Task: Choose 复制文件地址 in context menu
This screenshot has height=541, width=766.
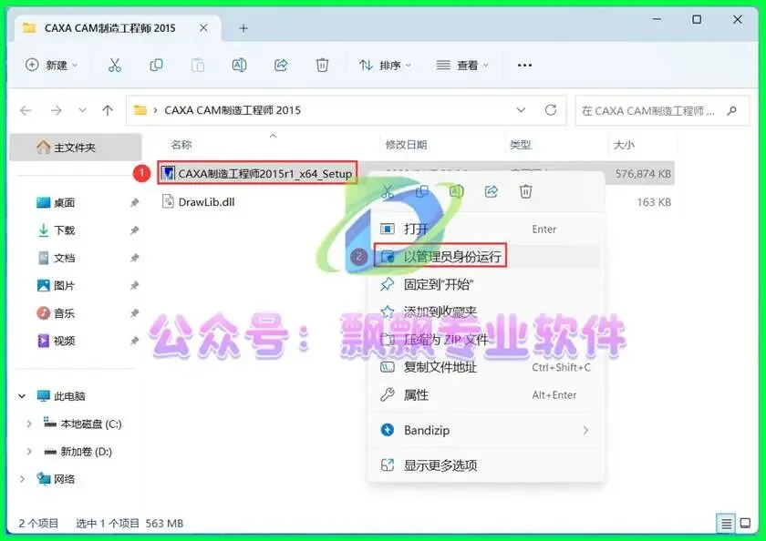Action: 485,367
